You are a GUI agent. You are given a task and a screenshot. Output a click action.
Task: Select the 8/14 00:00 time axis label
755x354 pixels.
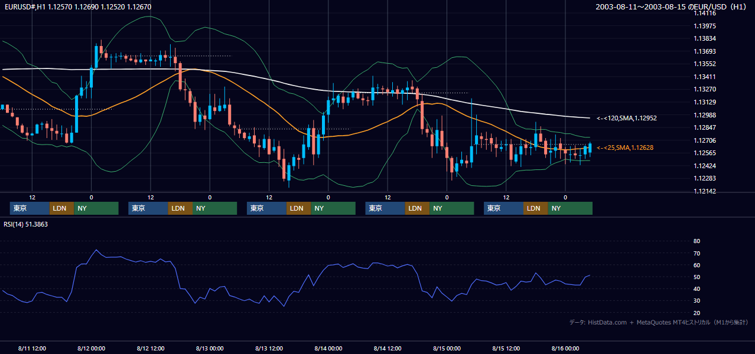click(328, 348)
